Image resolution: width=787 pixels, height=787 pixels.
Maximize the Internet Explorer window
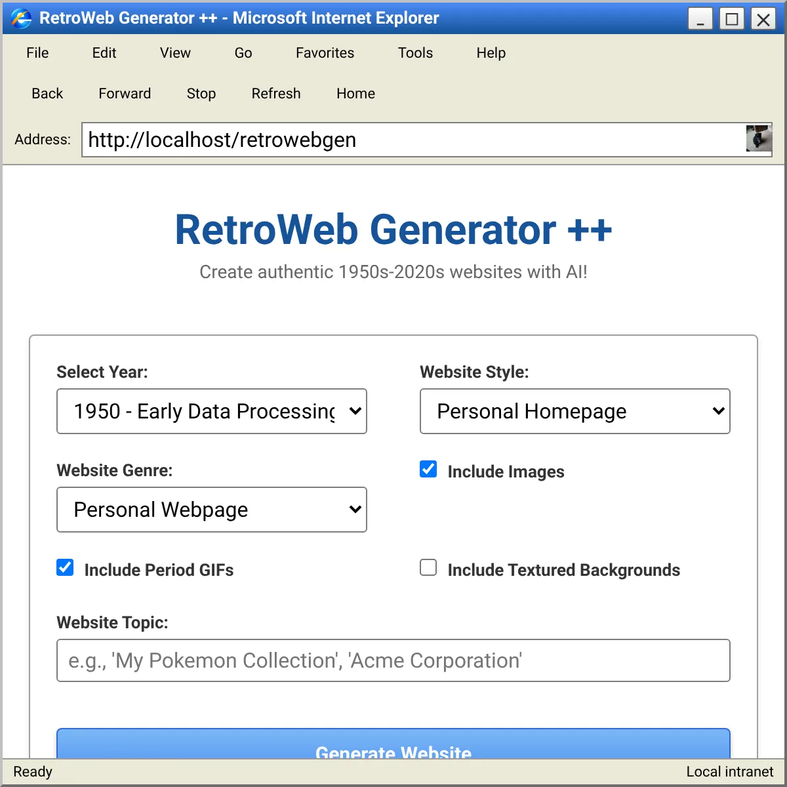pos(732,19)
